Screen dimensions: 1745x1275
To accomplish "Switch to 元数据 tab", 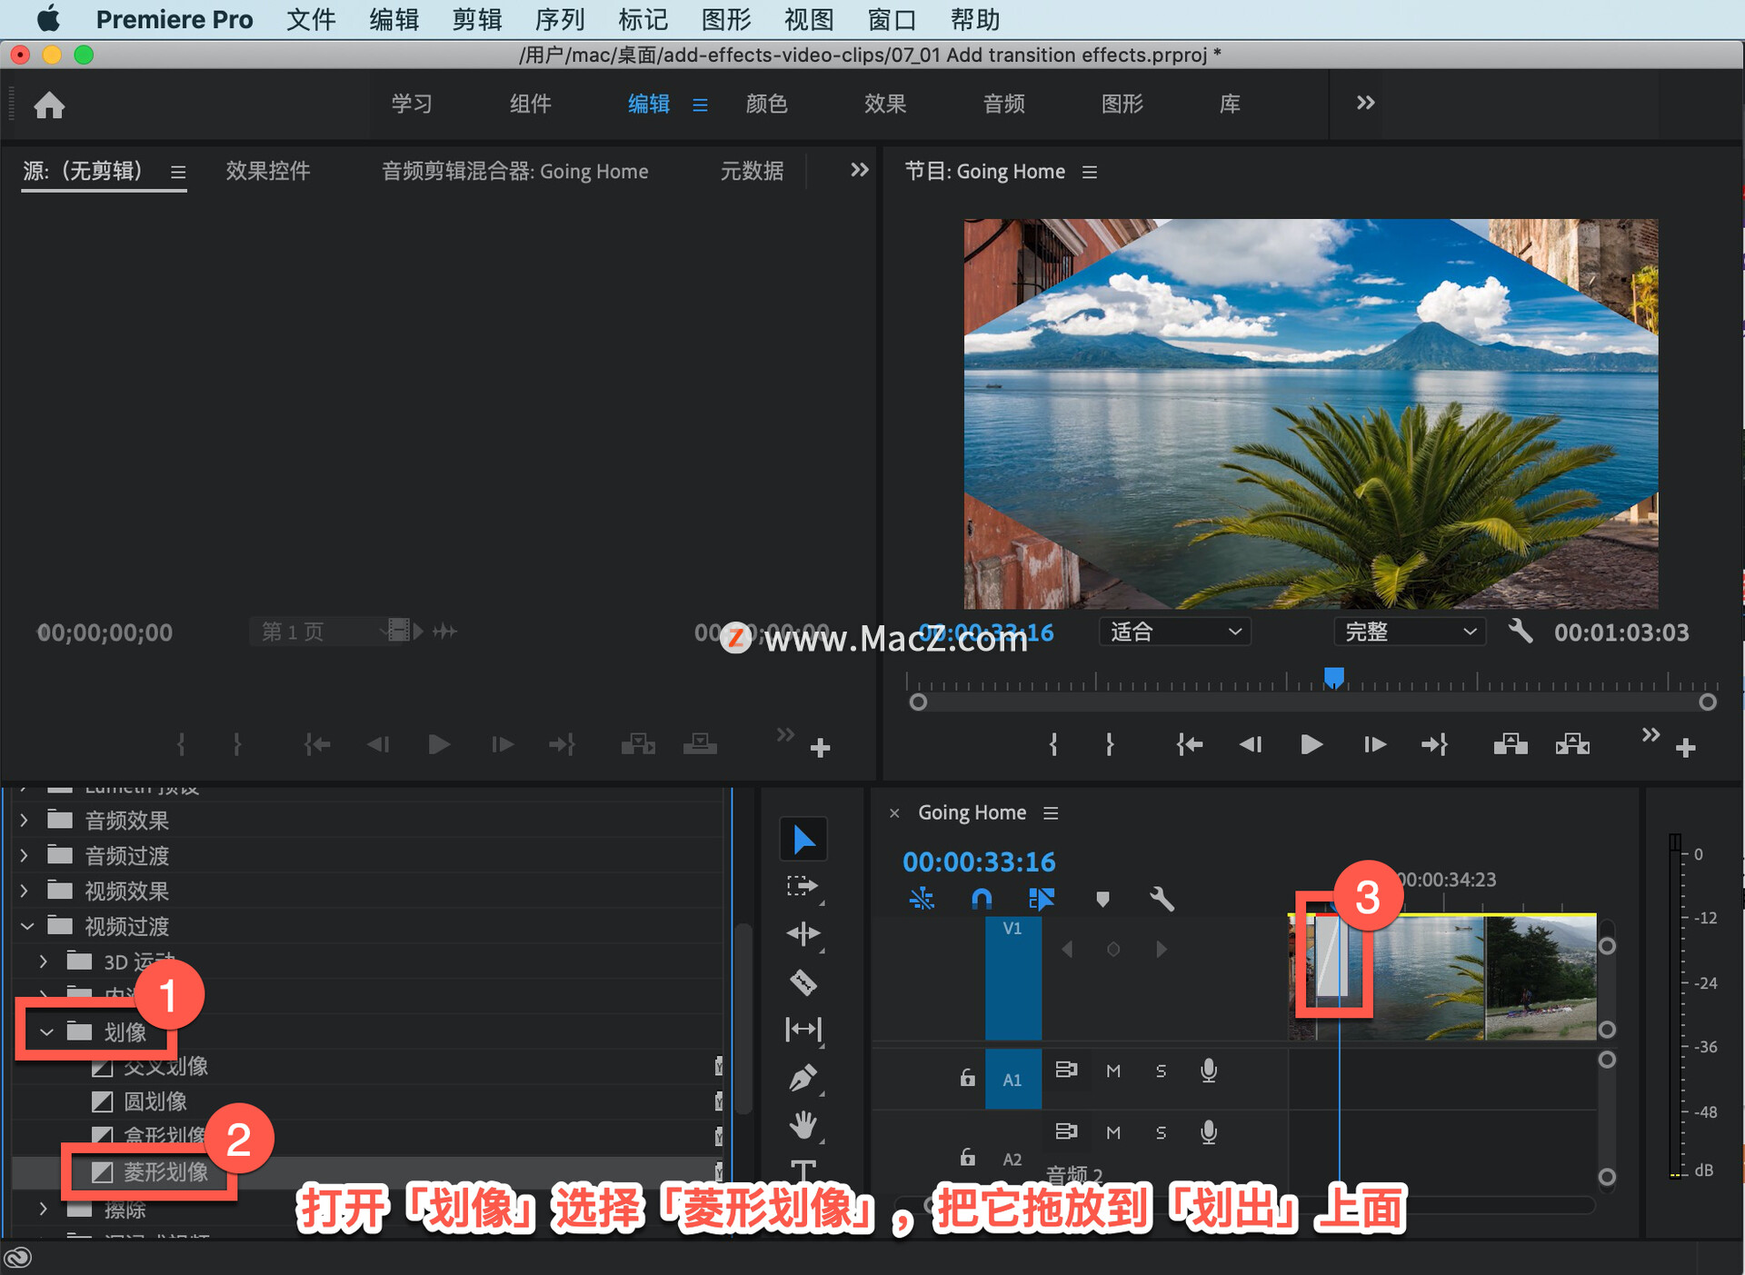I will point(753,171).
